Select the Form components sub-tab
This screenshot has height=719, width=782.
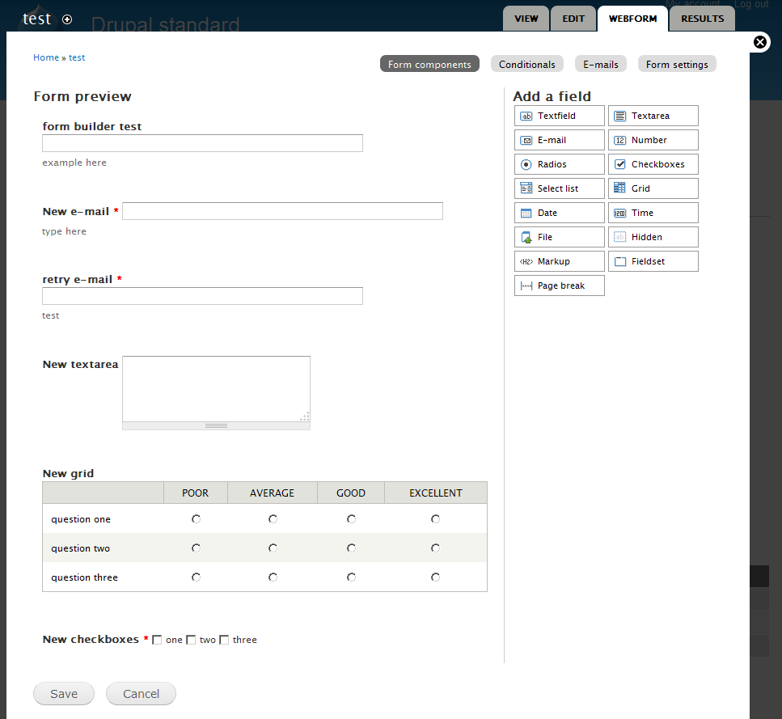[x=429, y=64]
